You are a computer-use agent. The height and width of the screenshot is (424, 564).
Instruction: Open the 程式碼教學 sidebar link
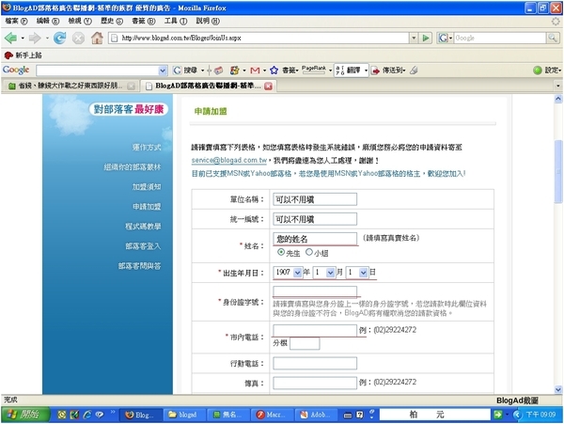(143, 227)
